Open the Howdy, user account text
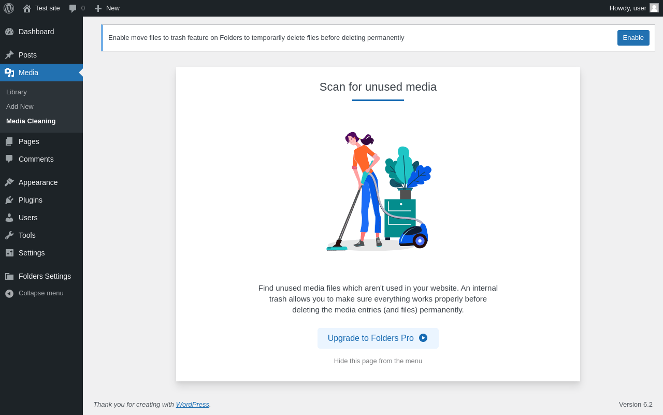663x415 pixels. pyautogui.click(x=628, y=8)
